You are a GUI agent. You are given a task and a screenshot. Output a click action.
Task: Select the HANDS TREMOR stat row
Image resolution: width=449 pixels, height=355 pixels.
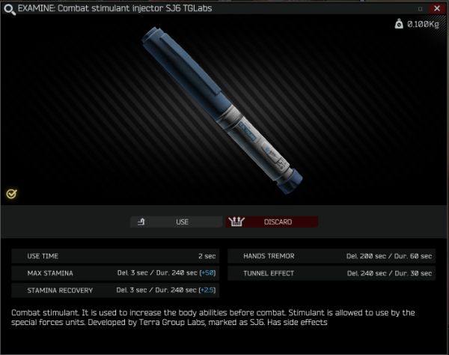(x=332, y=256)
